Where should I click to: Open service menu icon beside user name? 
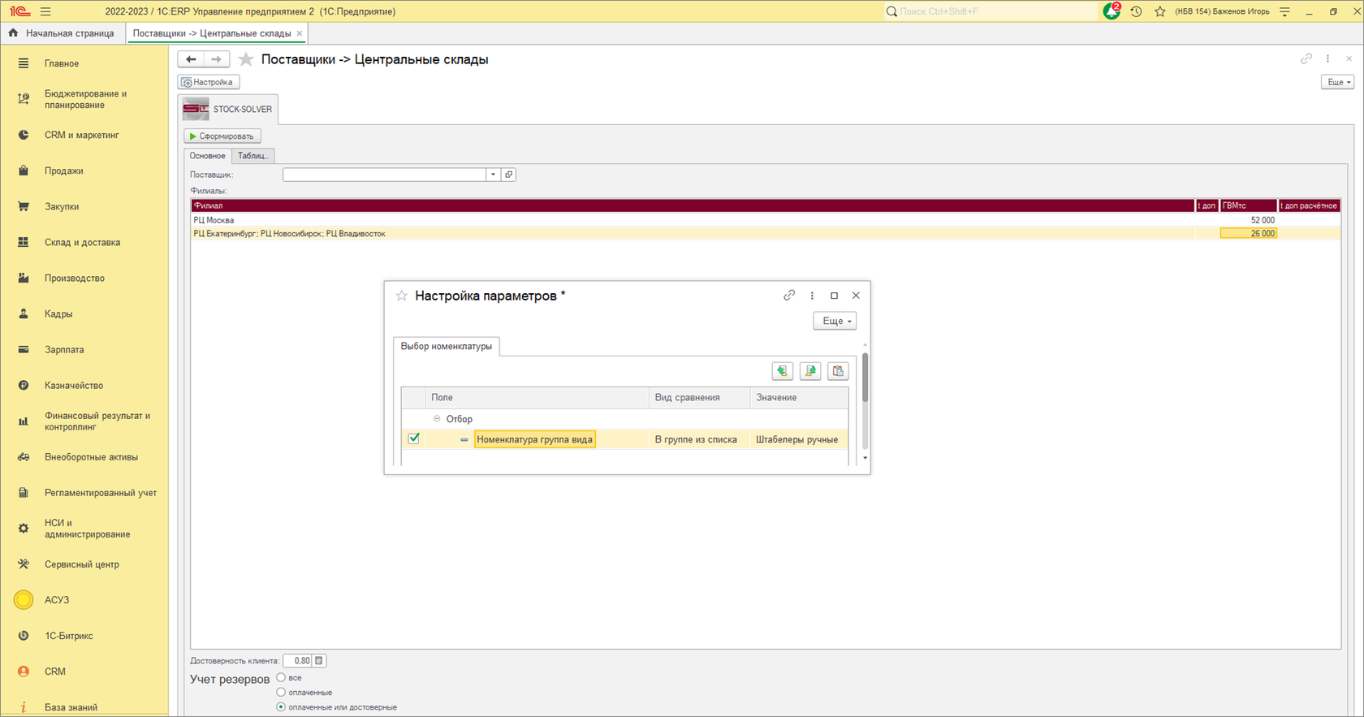[1284, 11]
